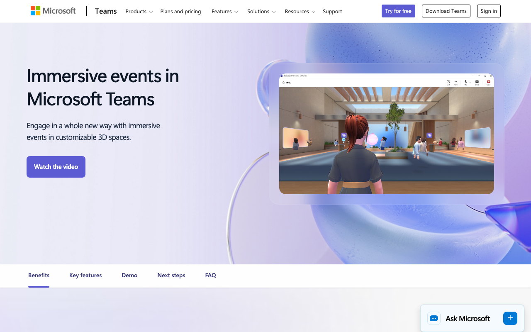Screen dimensions: 531x332
Task: Click the Watch the video button
Action: pyautogui.click(x=56, y=166)
